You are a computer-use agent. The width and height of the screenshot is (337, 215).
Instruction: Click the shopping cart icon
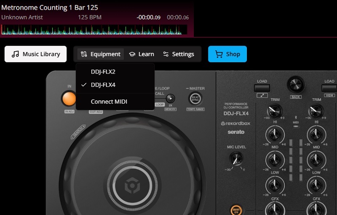pos(219,54)
